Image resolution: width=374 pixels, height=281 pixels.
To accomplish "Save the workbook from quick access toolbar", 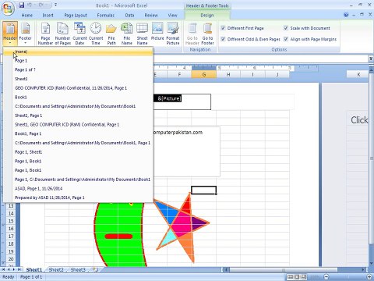I will click(x=22, y=5).
